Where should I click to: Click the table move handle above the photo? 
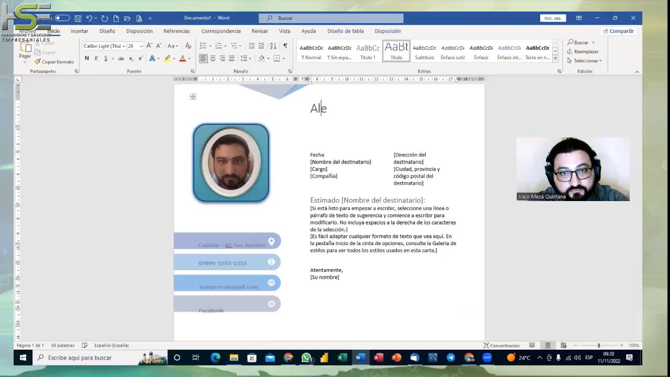pos(193,96)
